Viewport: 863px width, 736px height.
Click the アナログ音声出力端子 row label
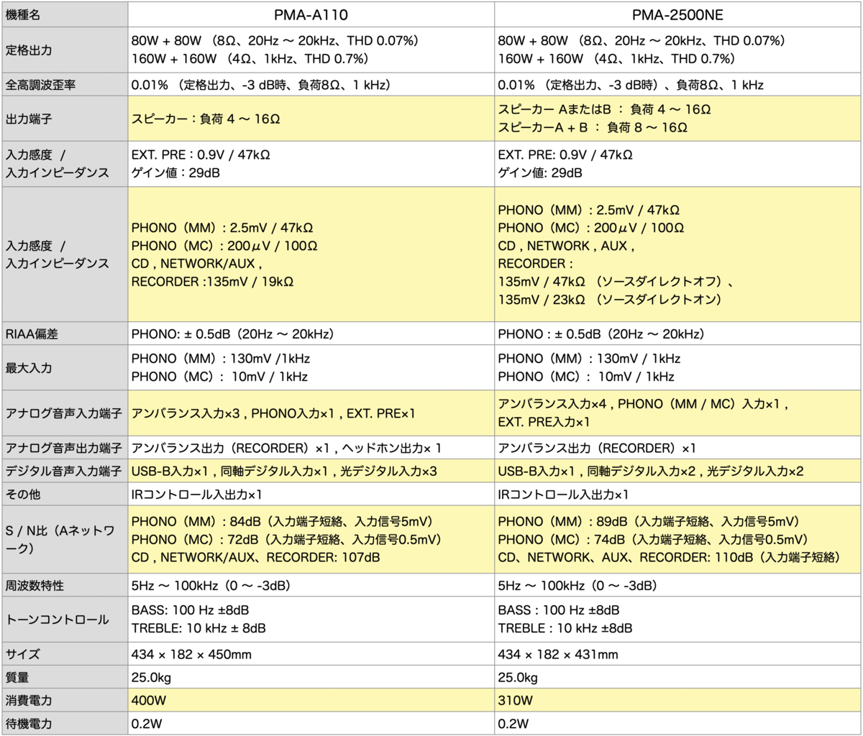coord(65,448)
